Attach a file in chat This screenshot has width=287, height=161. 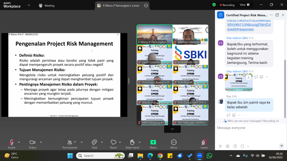235,146
